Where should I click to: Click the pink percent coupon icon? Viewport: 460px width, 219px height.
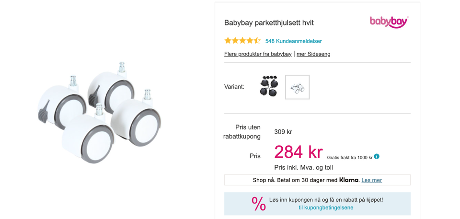click(x=258, y=204)
